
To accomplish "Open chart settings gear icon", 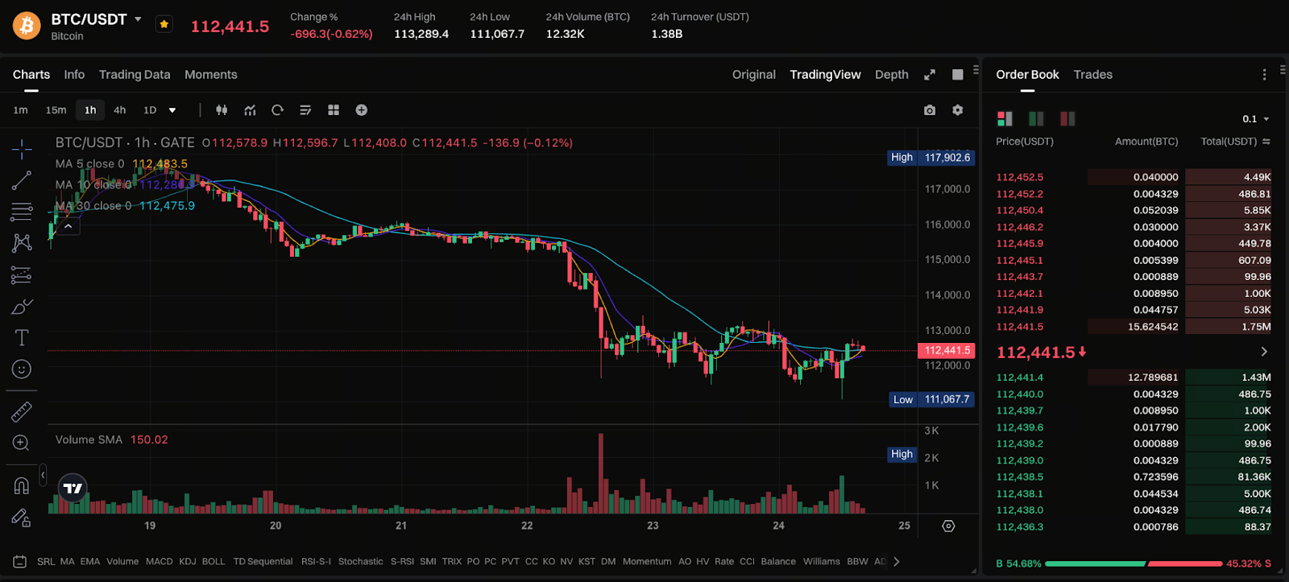I will [x=958, y=110].
